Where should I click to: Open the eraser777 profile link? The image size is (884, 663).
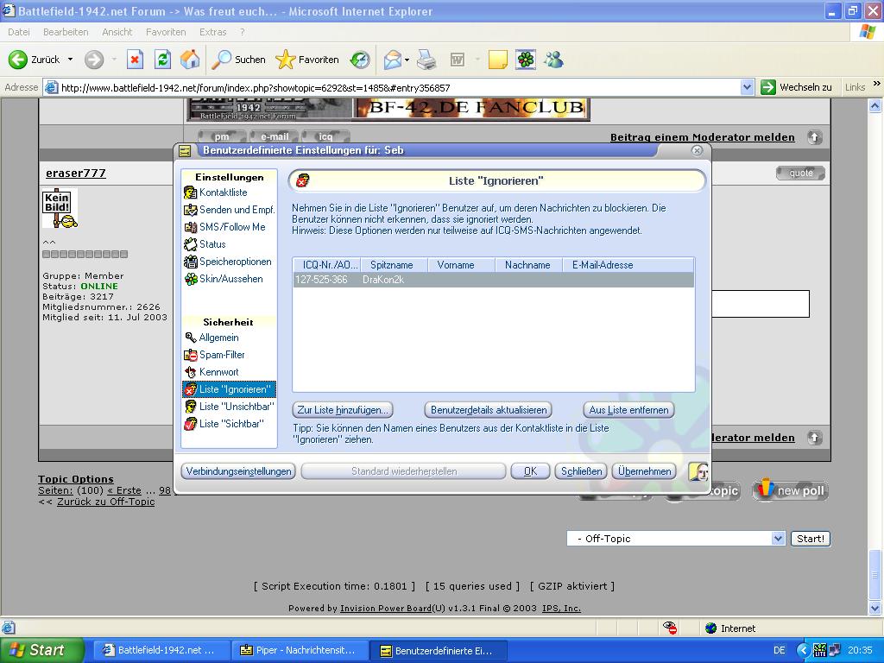[76, 173]
